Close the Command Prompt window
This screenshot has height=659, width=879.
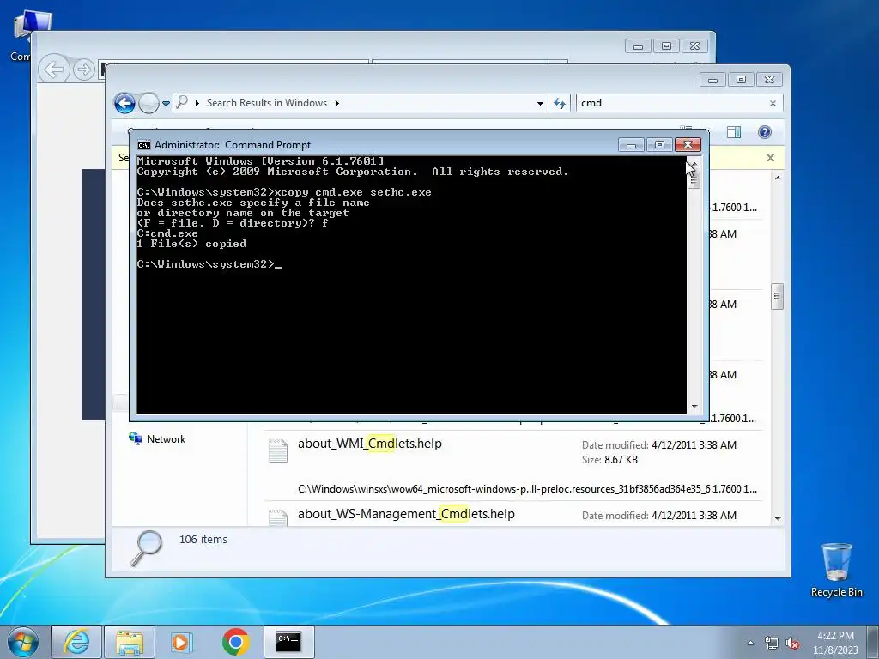pos(688,145)
